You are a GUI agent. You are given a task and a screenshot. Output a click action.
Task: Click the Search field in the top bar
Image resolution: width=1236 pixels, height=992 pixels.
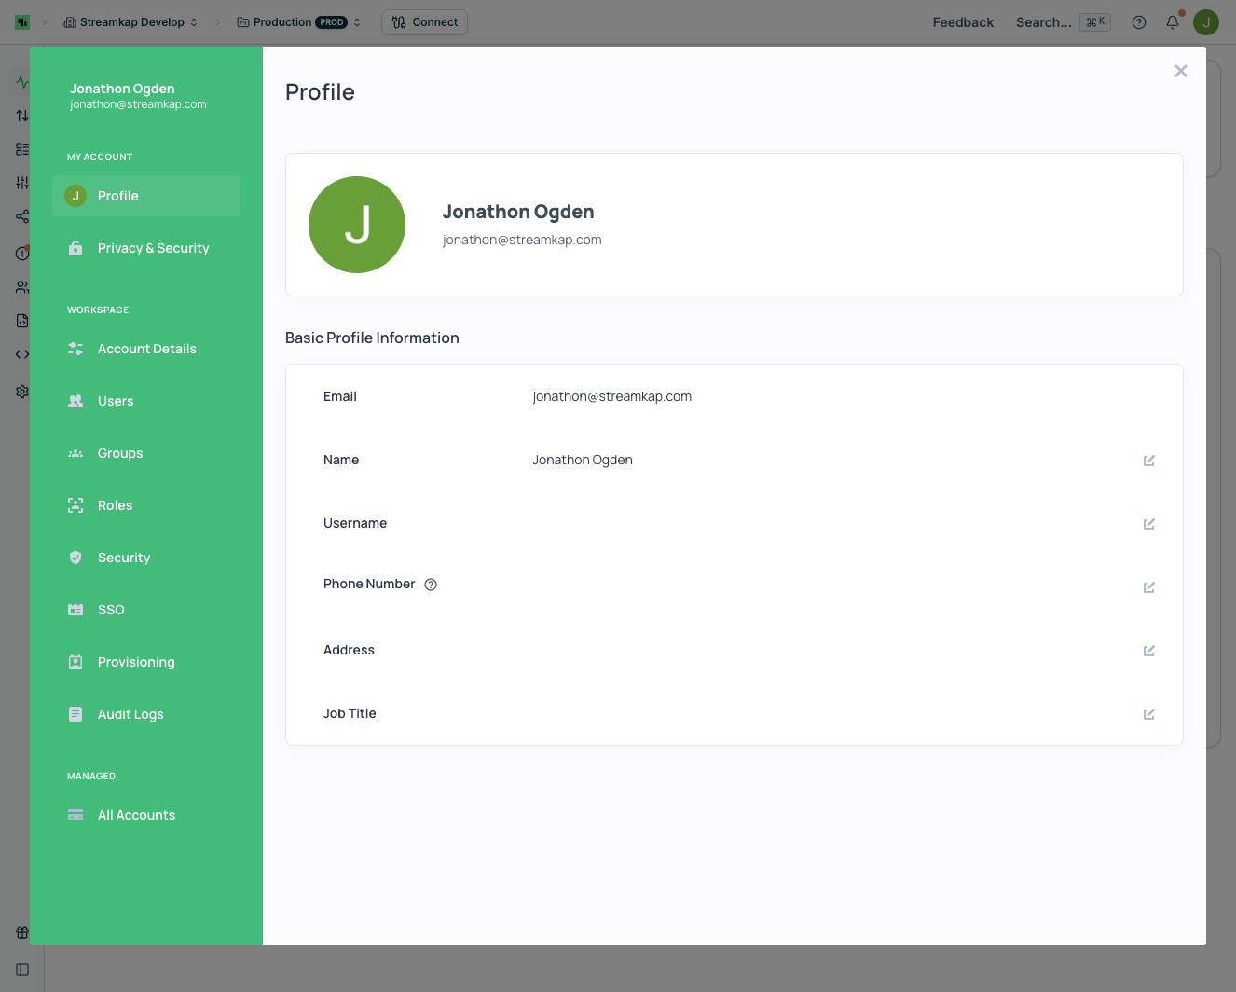(1043, 21)
